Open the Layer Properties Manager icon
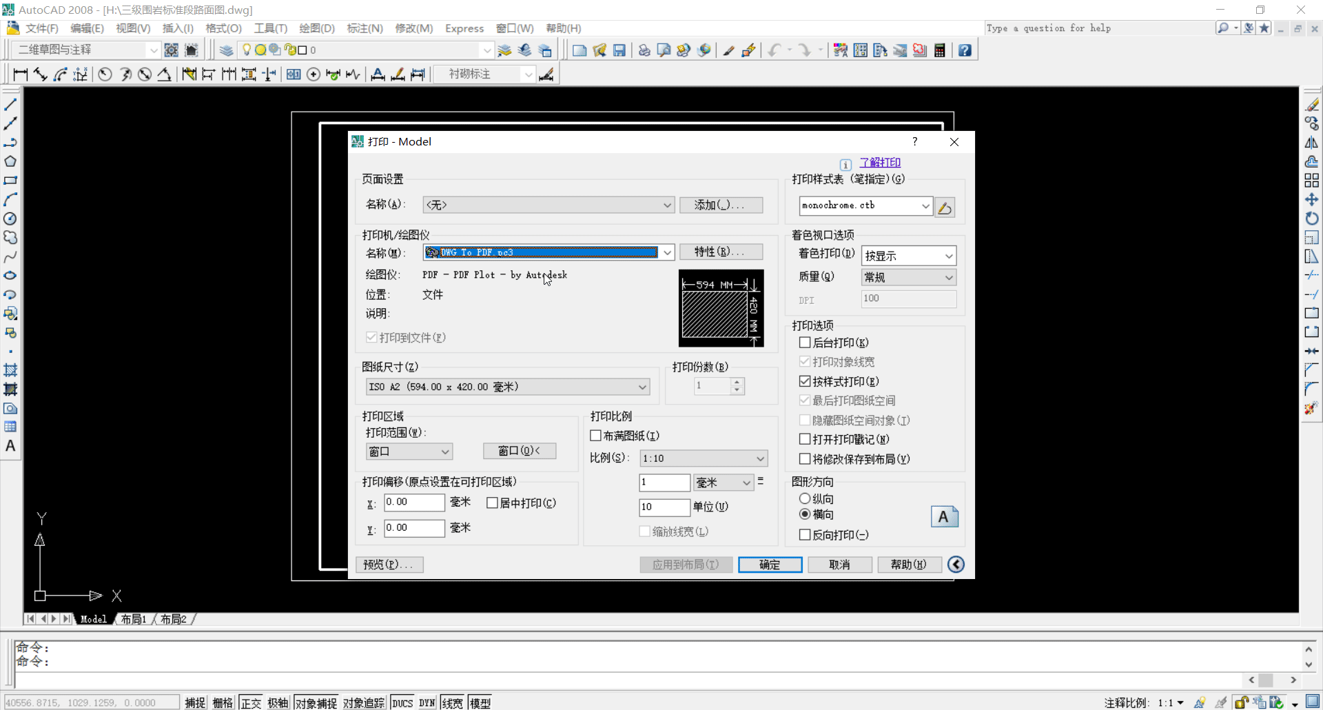This screenshot has height=710, width=1323. (226, 50)
